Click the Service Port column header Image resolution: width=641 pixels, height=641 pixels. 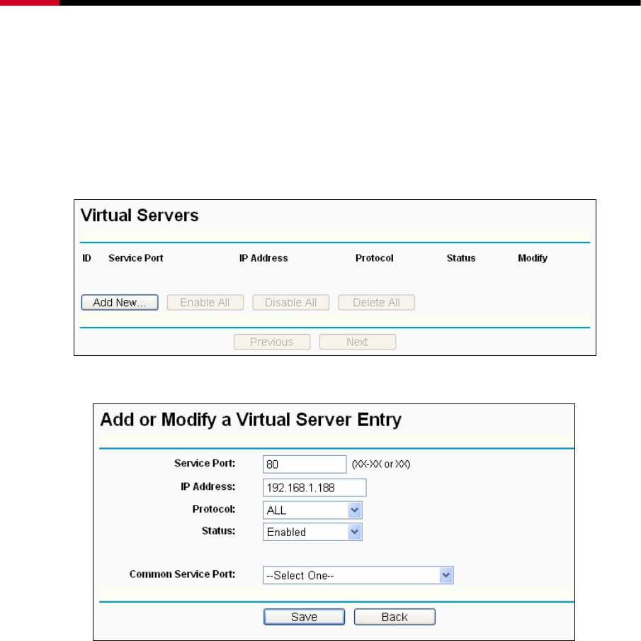click(136, 258)
